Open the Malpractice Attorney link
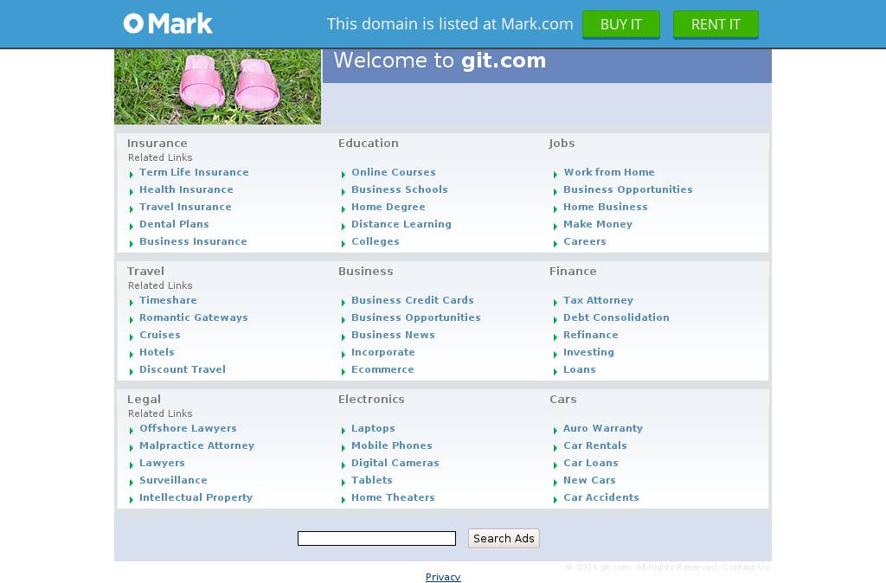This screenshot has width=886, height=583. pos(196,445)
